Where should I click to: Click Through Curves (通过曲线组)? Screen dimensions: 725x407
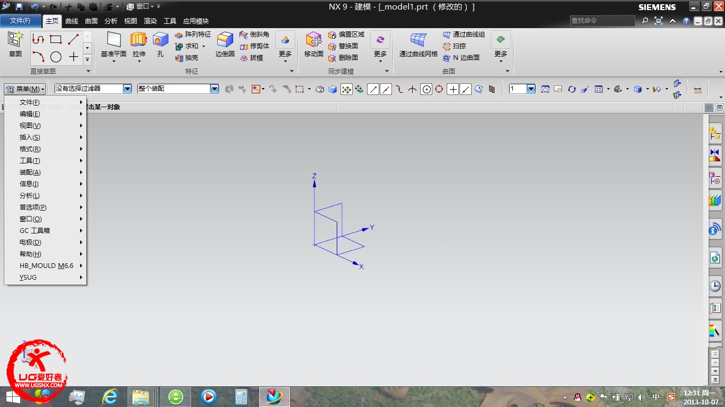pos(464,34)
